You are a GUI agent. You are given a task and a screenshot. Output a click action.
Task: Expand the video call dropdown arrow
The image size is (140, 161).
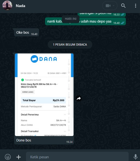(113, 6)
